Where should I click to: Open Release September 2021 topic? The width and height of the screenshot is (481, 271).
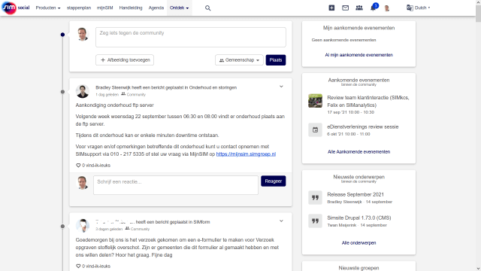(355, 194)
